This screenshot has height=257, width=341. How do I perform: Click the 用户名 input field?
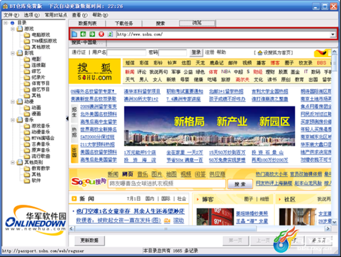(x=126, y=52)
